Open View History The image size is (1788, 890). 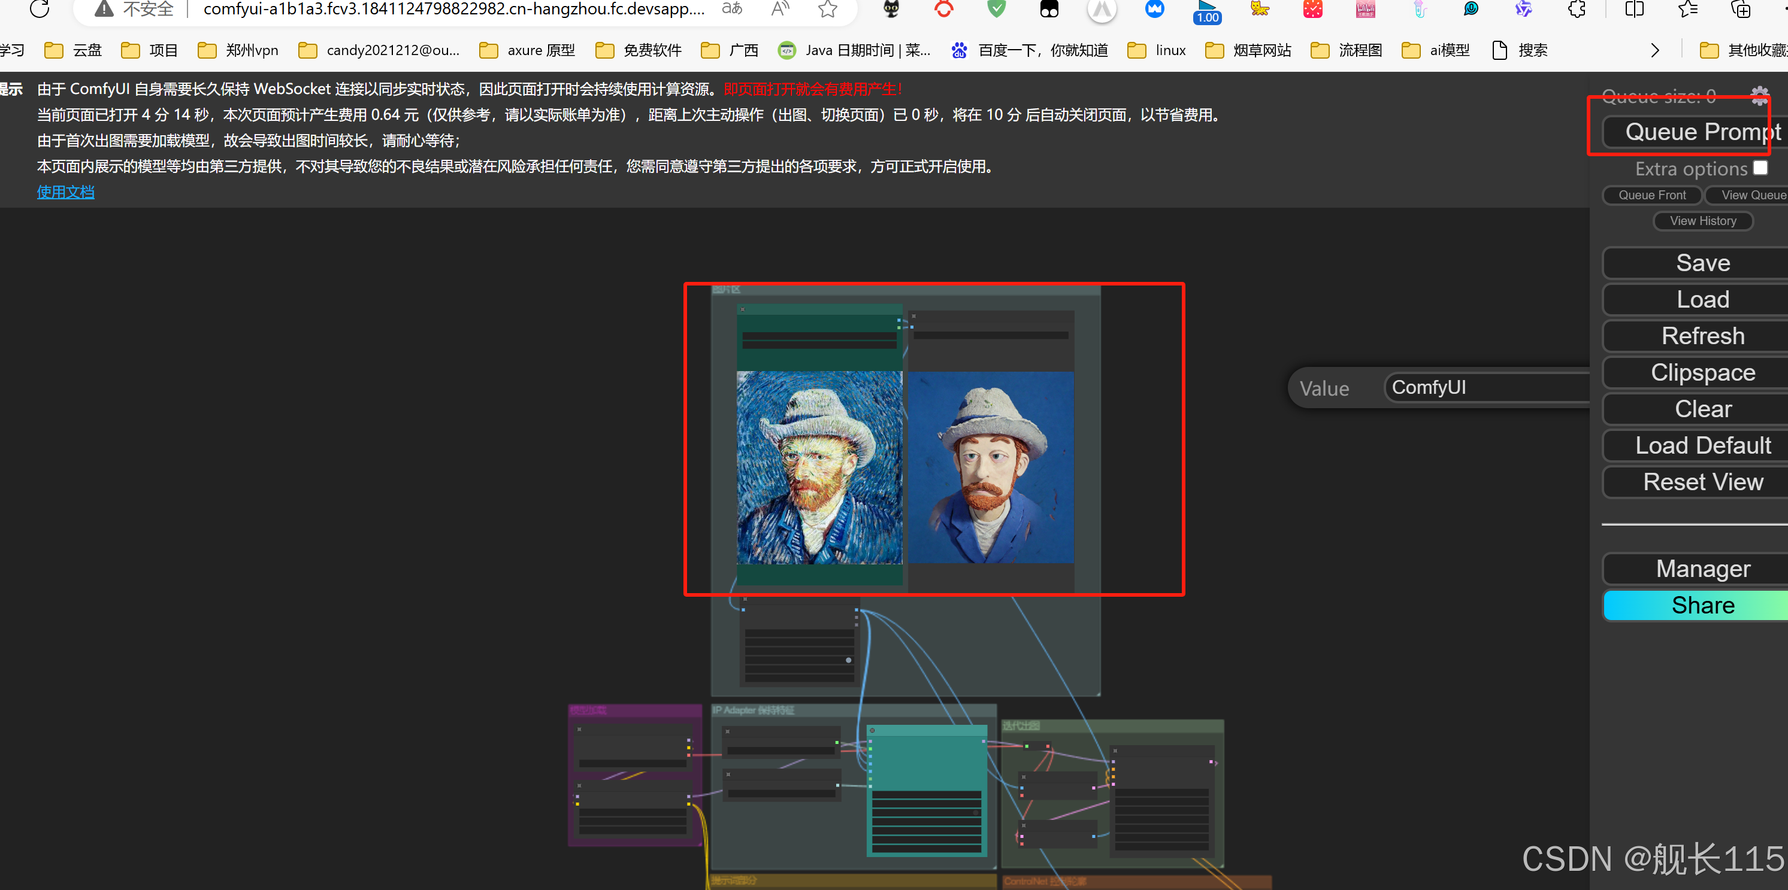(1702, 221)
